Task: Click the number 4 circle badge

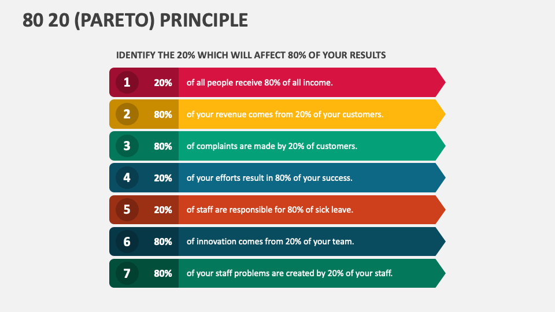Action: tap(127, 178)
